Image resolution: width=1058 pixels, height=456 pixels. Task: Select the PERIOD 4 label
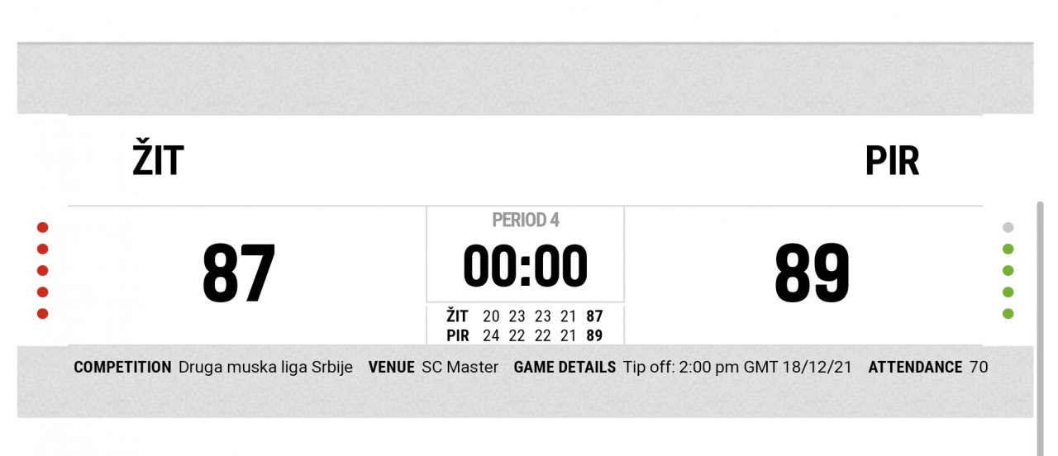click(526, 220)
